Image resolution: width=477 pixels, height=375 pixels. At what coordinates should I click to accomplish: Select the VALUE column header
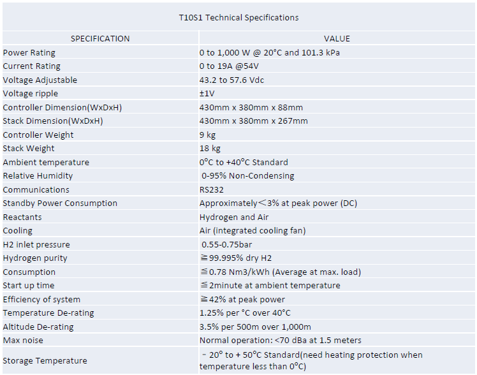[337, 39]
